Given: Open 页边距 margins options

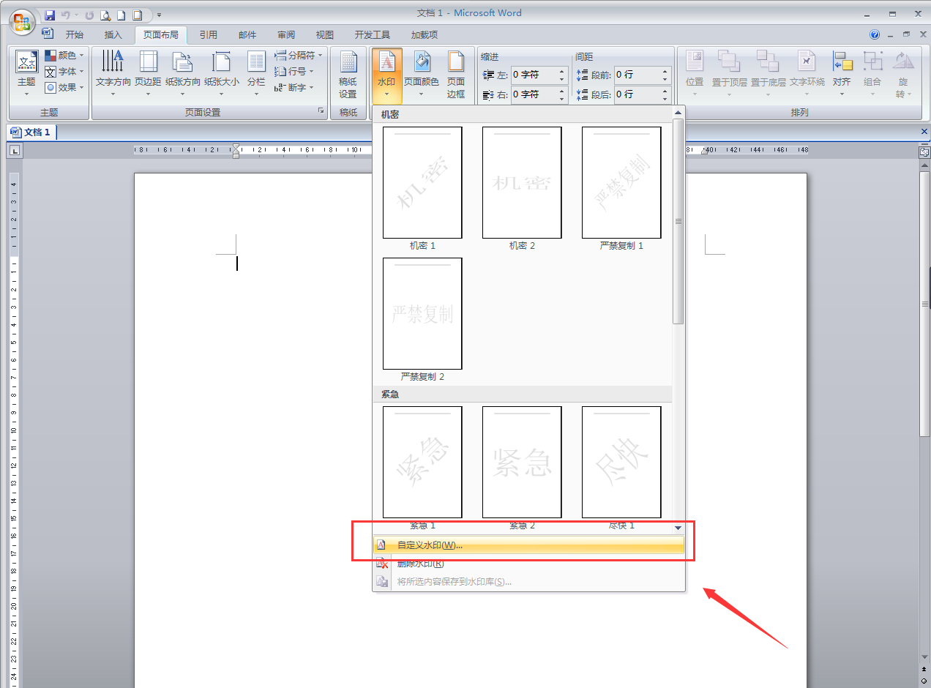Looking at the screenshot, I should 148,74.
